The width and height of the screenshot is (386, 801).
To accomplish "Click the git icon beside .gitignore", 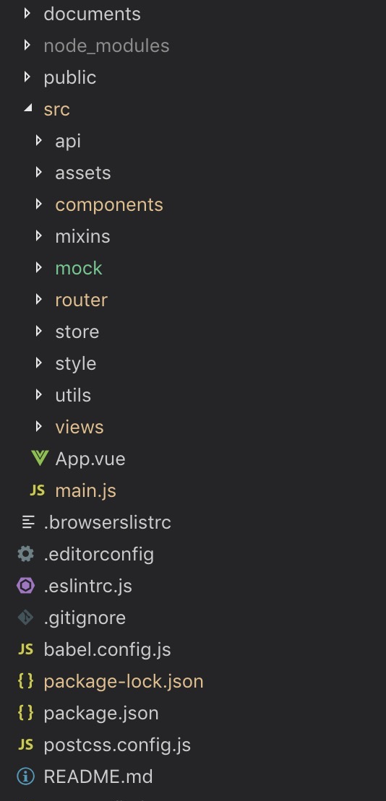I will point(25,618).
